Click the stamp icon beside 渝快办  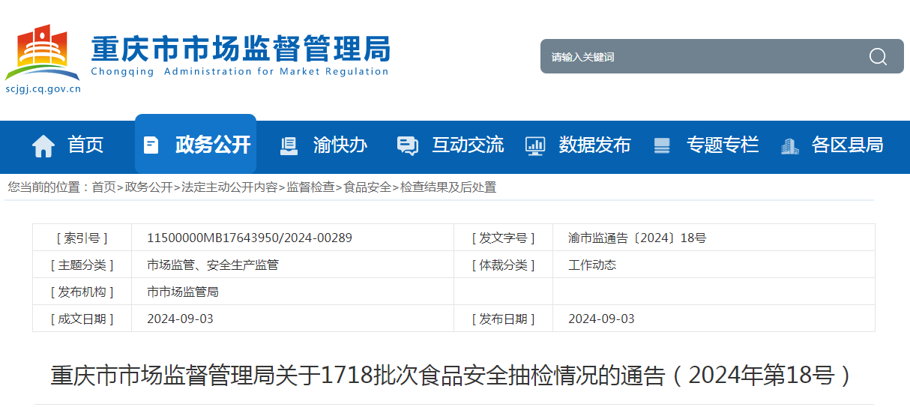pyautogui.click(x=288, y=145)
